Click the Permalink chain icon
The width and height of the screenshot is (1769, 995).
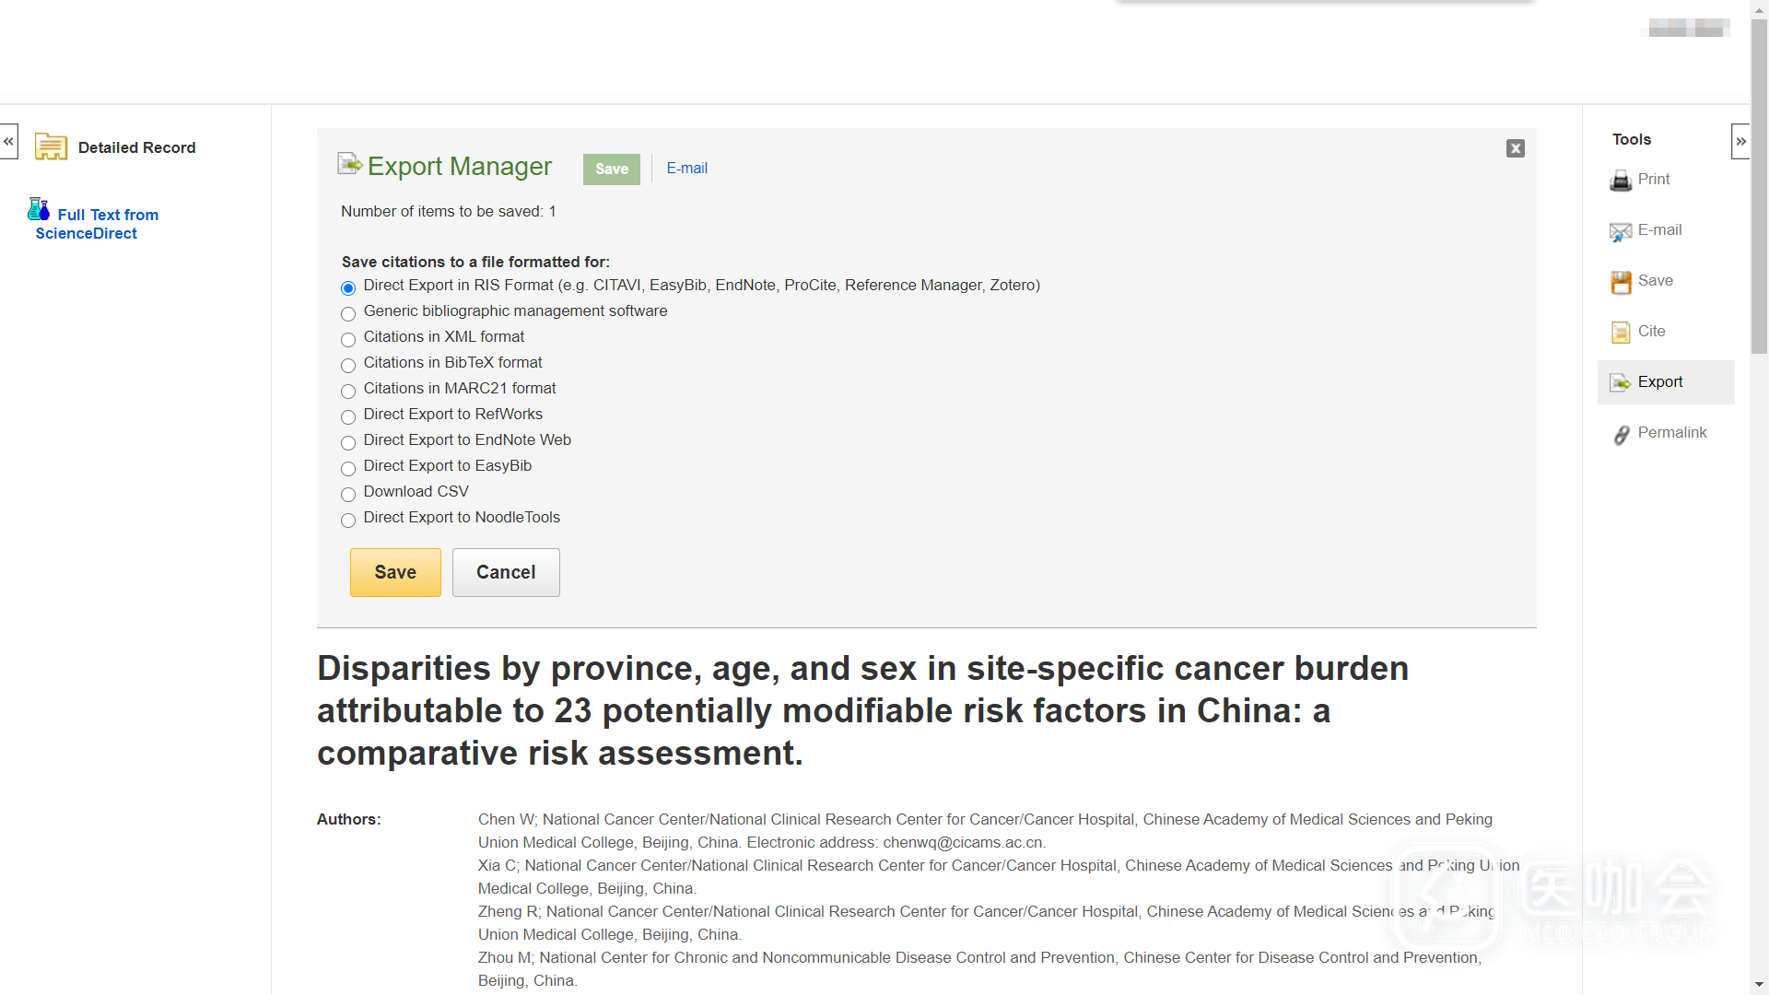(x=1621, y=434)
